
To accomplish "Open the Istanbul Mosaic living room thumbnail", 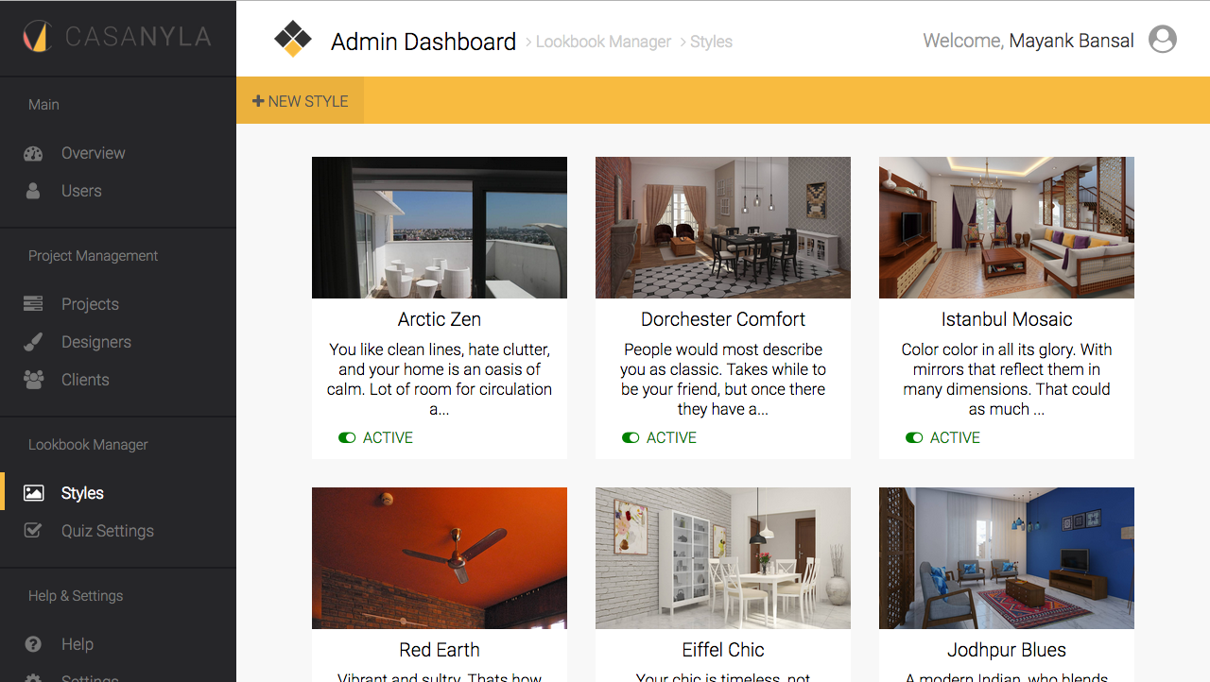I will [x=1007, y=228].
